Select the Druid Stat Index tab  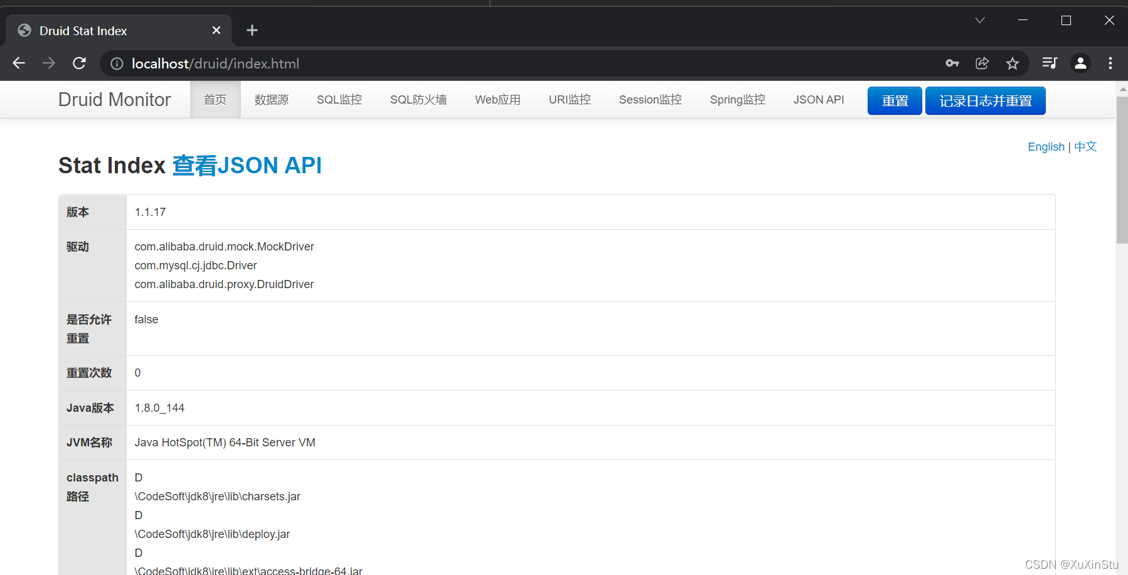tap(119, 31)
